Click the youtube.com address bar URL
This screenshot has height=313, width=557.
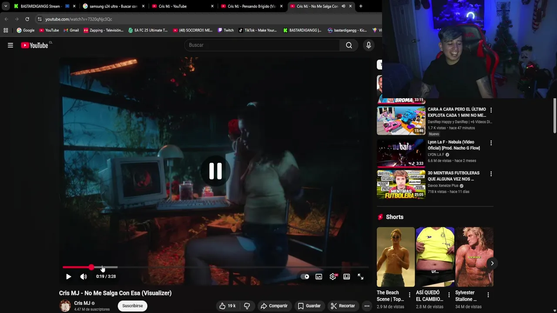79,19
